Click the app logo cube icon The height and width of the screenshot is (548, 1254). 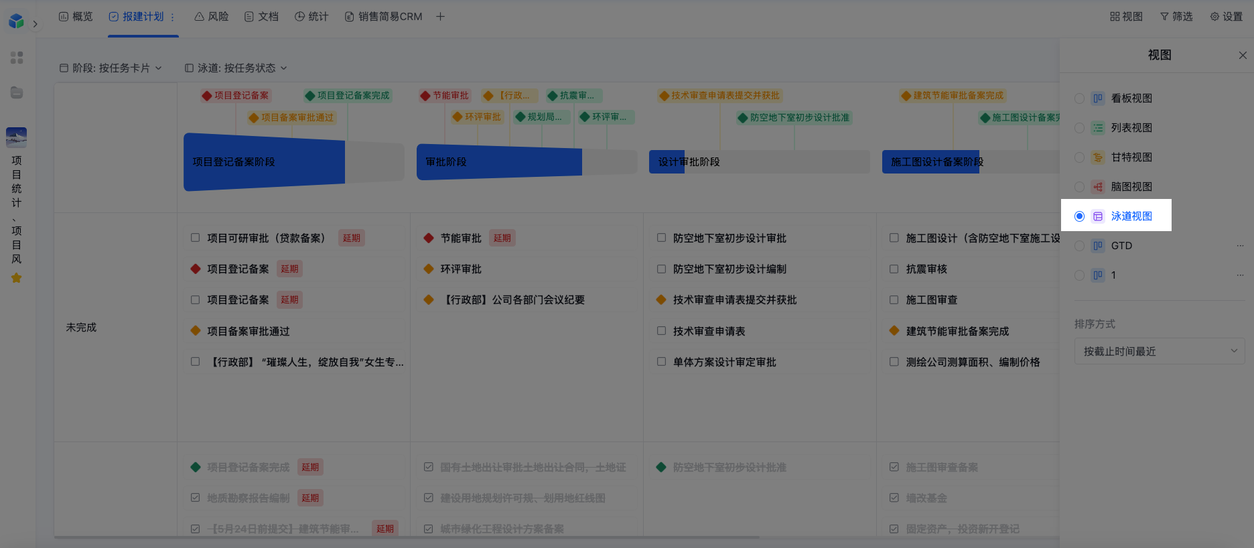pyautogui.click(x=16, y=21)
